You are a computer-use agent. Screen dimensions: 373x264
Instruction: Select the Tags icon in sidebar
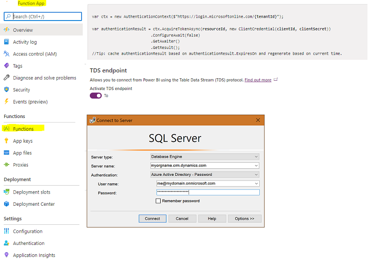pos(7,66)
